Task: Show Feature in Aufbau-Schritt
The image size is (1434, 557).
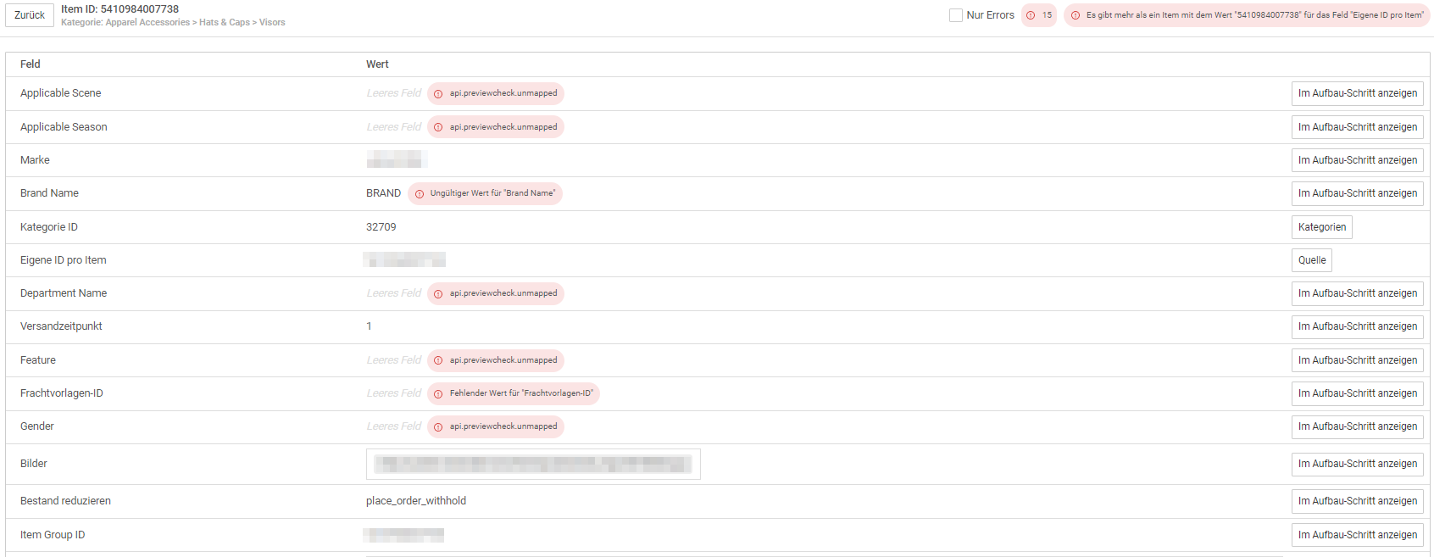Action: click(x=1357, y=360)
